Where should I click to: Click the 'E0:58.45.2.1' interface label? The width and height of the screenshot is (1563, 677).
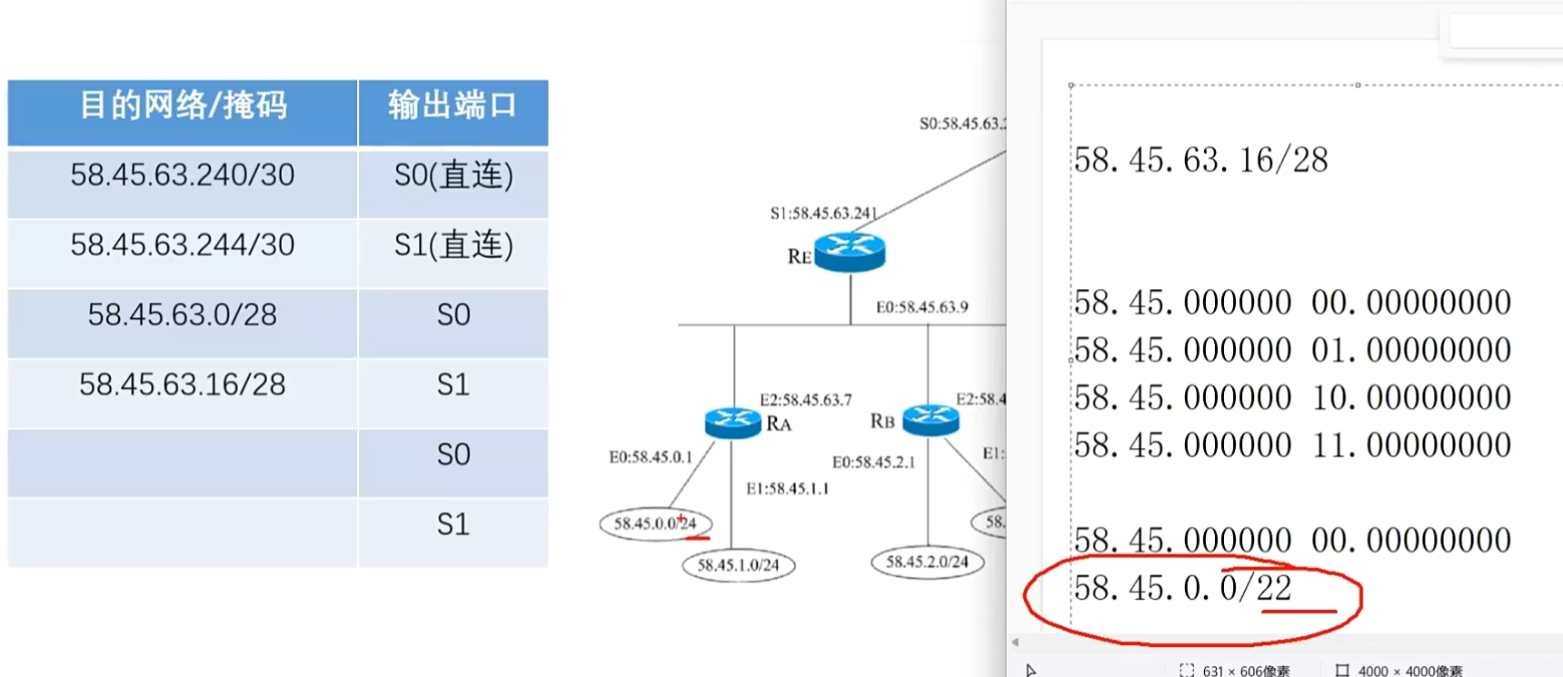point(873,463)
